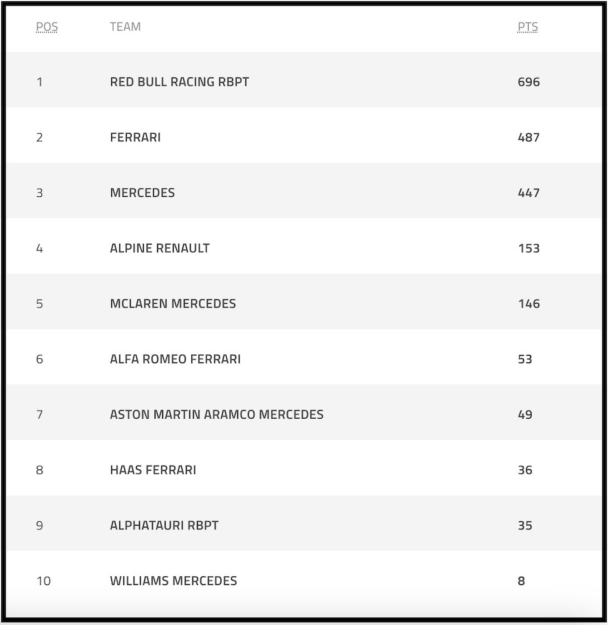608x625 pixels.
Task: Open the Mercedes team in third place
Action: [142, 192]
